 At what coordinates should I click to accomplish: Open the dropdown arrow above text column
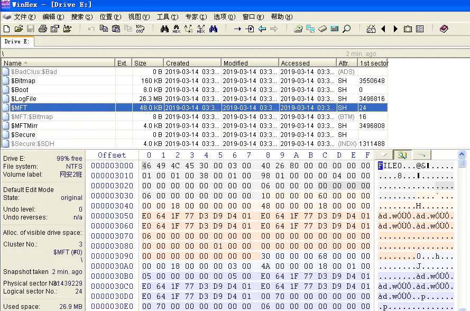[x=384, y=155]
